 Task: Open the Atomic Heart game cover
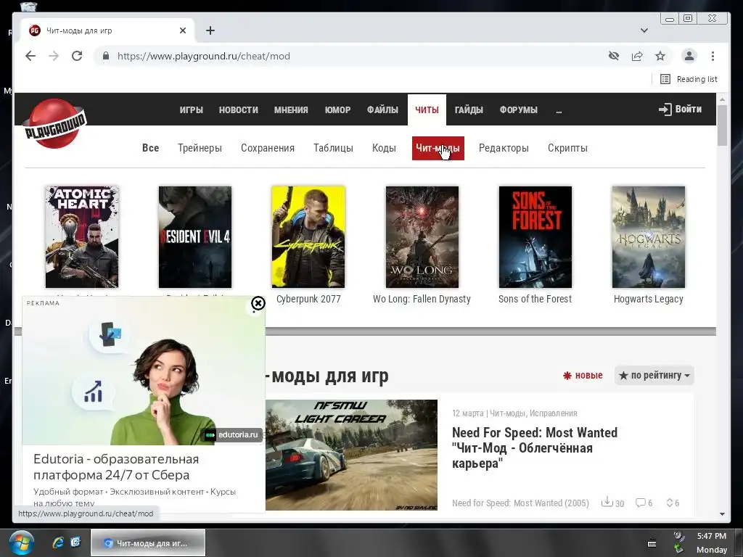[x=82, y=237]
